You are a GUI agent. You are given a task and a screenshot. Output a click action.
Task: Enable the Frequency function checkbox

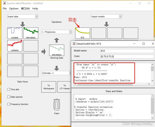[x=9, y=104]
